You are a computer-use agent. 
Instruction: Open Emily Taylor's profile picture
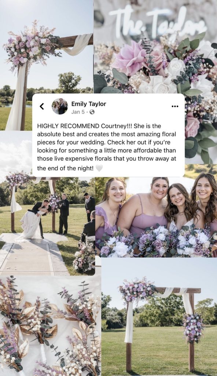[x=60, y=106]
